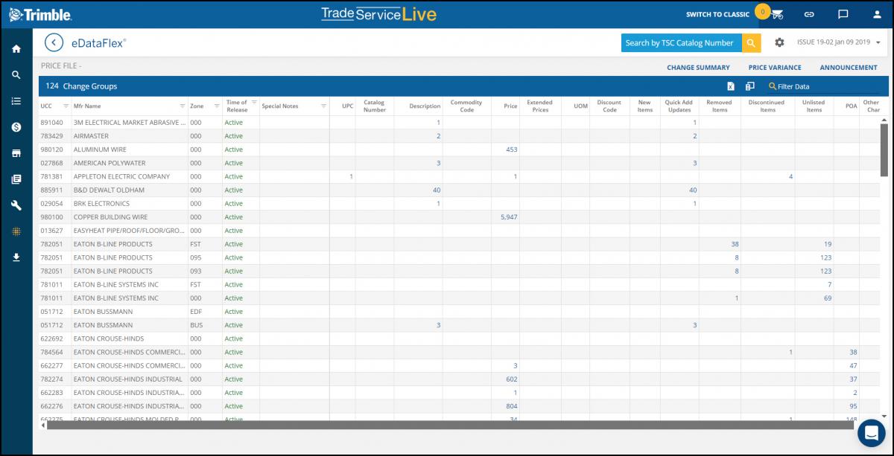Expand the ISSUE 19-02 Jan 09 2019 dropdown
The height and width of the screenshot is (456, 894).
click(839, 43)
